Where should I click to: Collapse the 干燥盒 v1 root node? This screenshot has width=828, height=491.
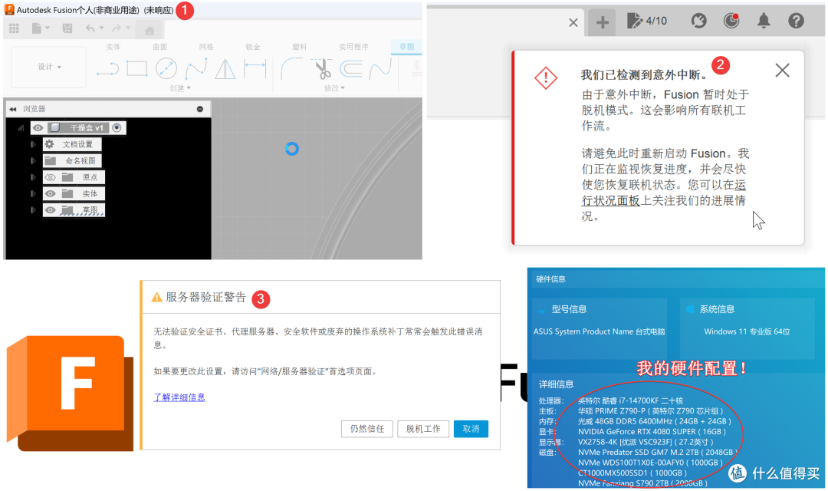21,128
